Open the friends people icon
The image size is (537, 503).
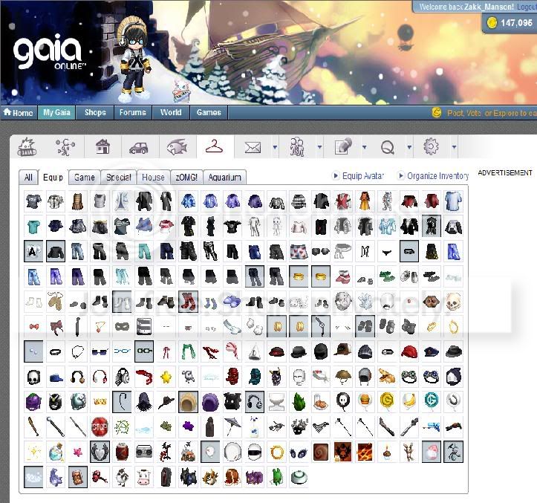(297, 147)
